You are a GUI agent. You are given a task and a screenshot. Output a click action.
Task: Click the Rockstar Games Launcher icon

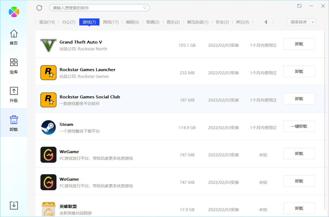point(48,72)
